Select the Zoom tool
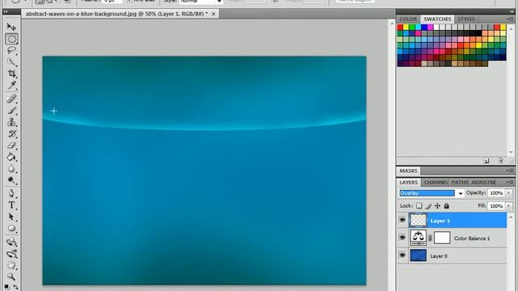518x291 pixels. tap(11, 276)
